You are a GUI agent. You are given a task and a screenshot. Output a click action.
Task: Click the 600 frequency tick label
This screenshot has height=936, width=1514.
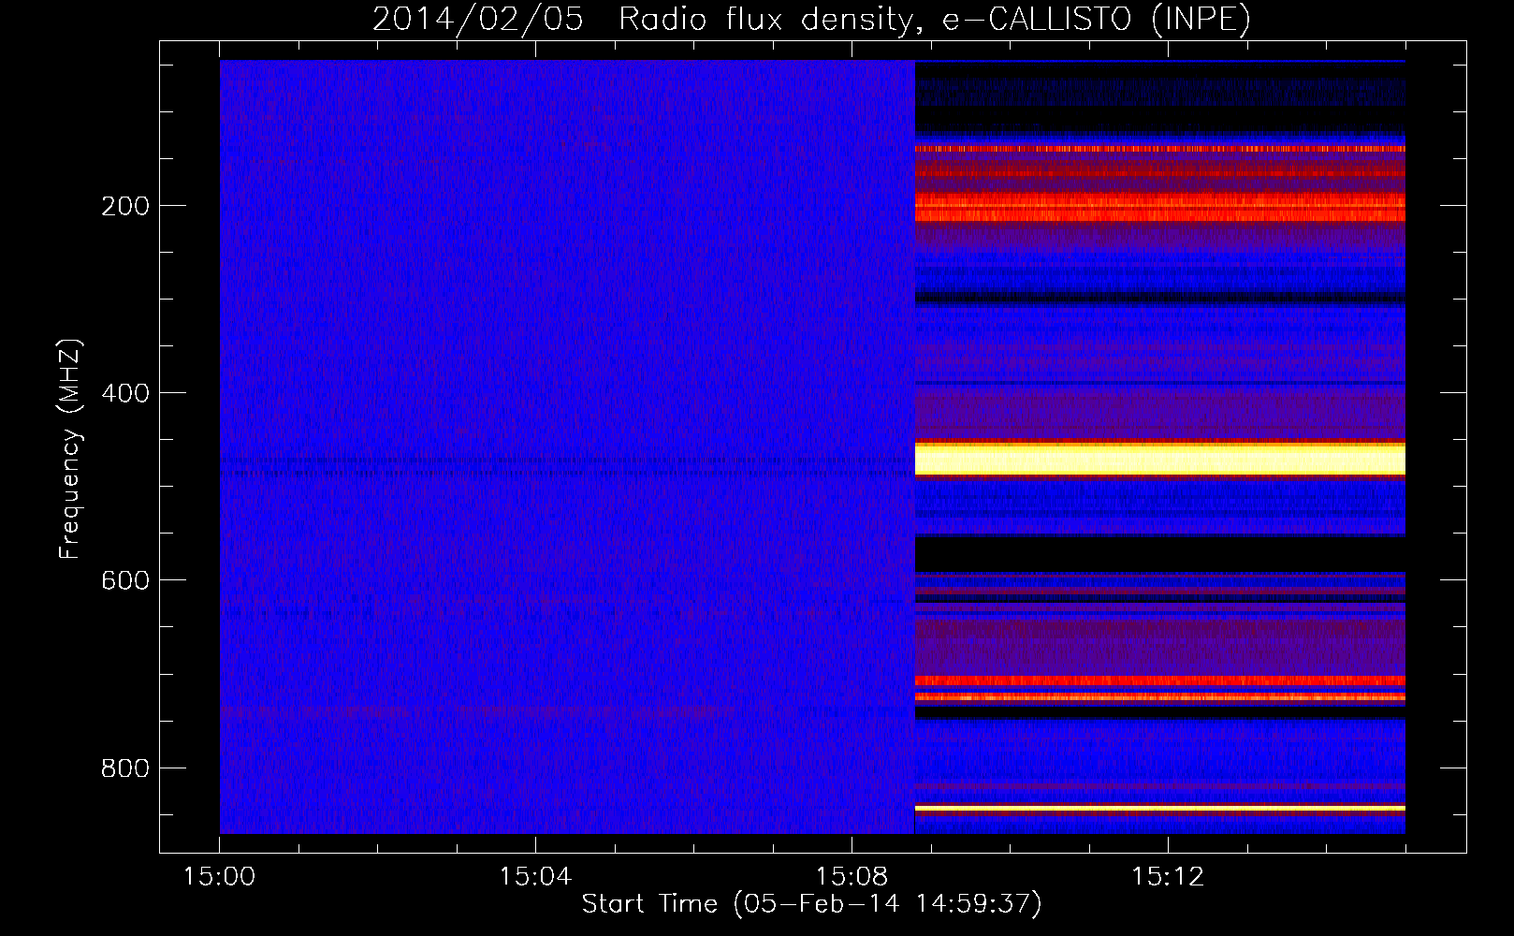(x=124, y=580)
